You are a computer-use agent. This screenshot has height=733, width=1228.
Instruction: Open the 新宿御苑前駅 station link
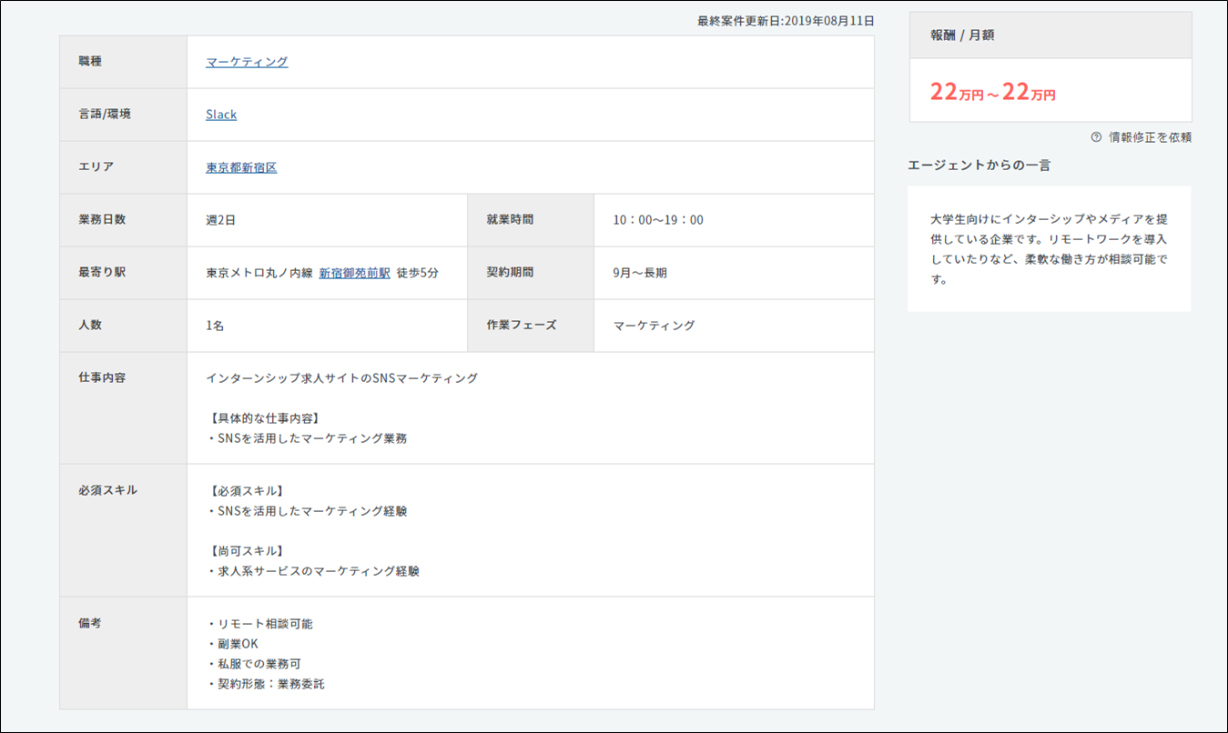pyautogui.click(x=354, y=273)
